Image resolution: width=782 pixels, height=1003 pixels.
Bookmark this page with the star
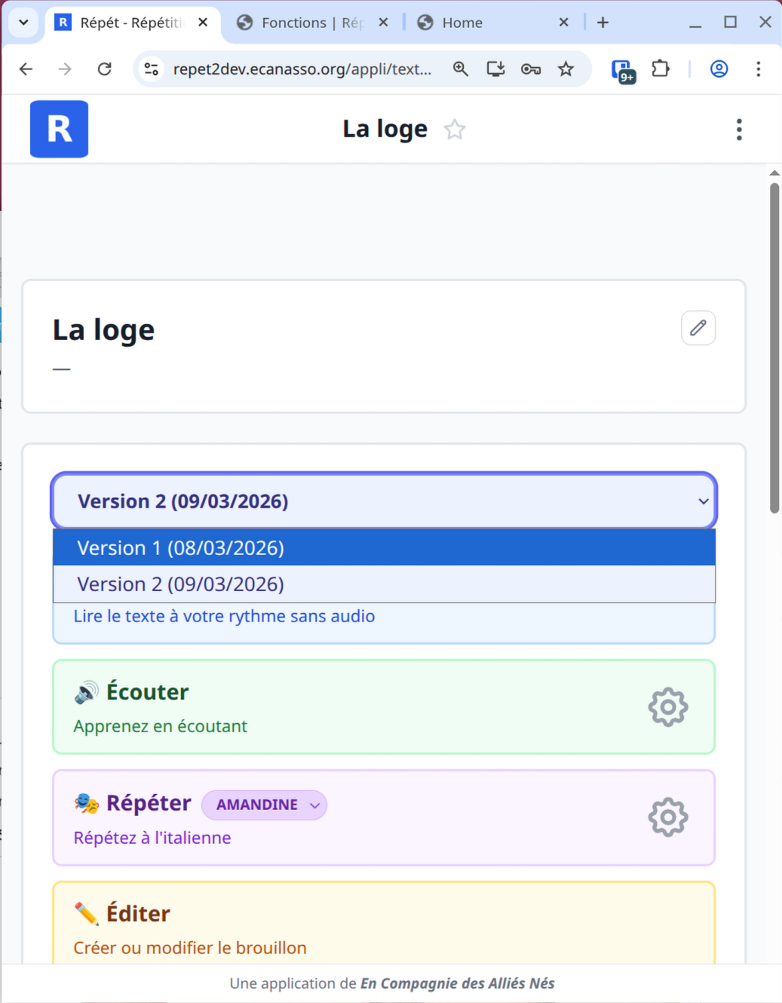pos(566,69)
